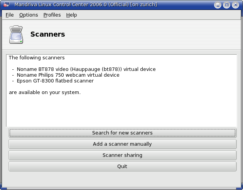Click the scanner icon in the header
Viewport: 243px width, 190px height.
[x=16, y=34]
